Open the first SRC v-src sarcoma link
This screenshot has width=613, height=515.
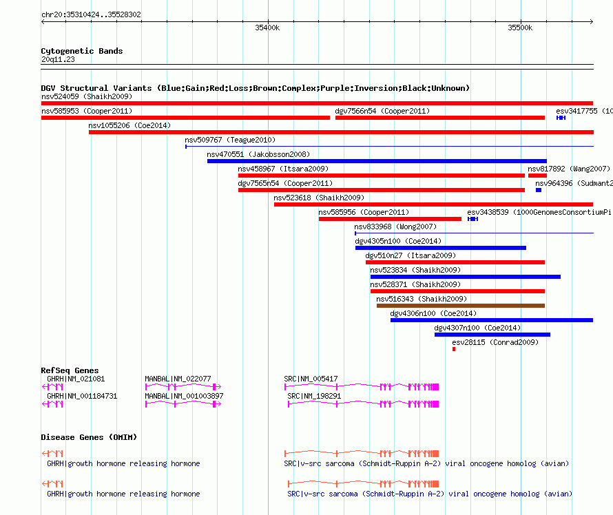pyautogui.click(x=426, y=463)
